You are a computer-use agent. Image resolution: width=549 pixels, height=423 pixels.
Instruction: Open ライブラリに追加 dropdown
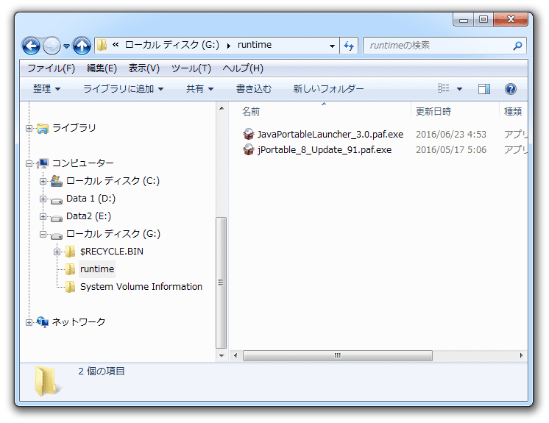pyautogui.click(x=123, y=89)
